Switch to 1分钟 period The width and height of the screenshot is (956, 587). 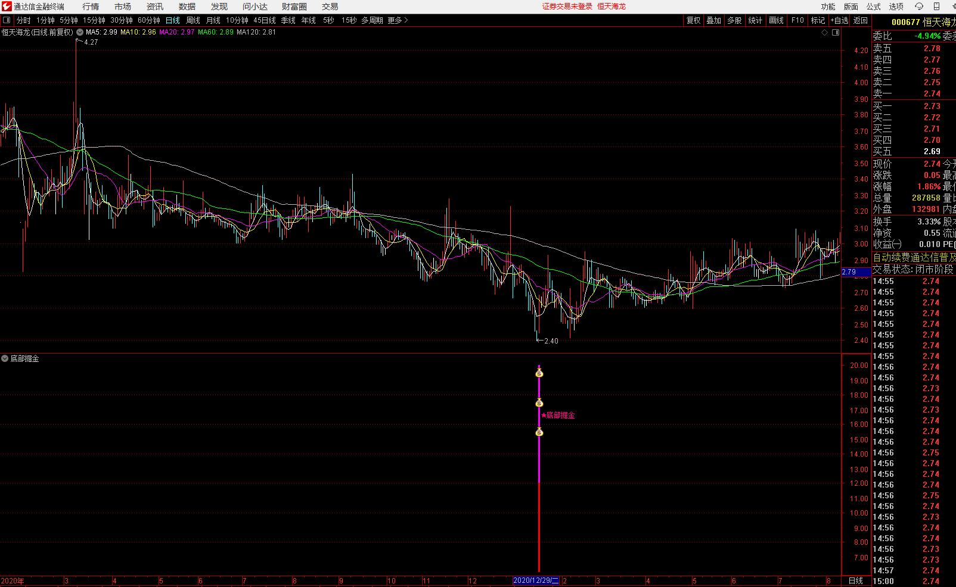pyautogui.click(x=45, y=20)
